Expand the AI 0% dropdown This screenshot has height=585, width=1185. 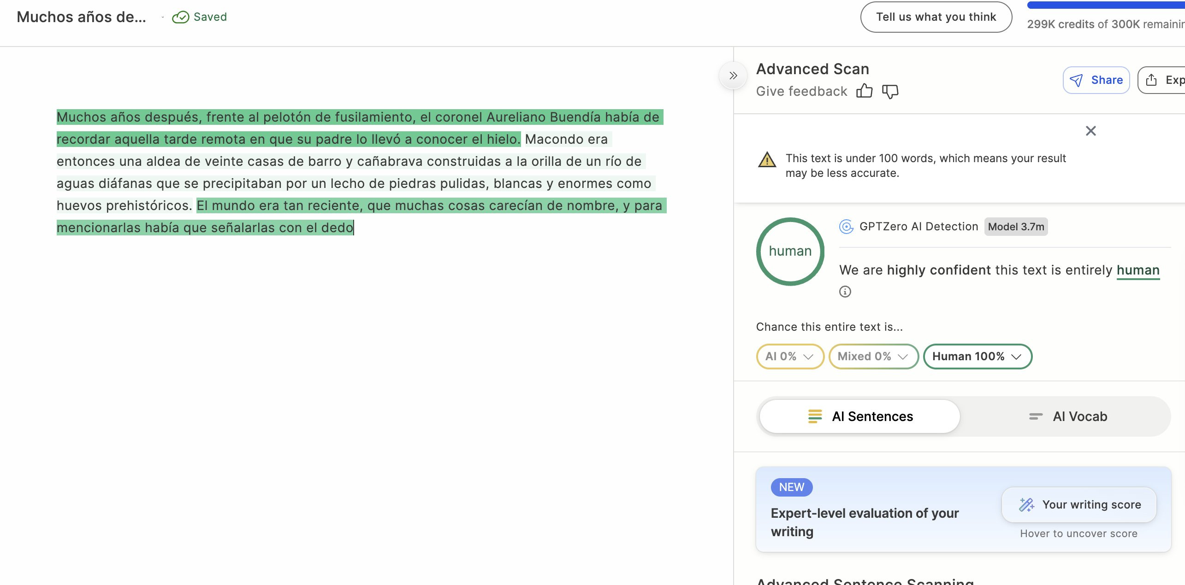pyautogui.click(x=789, y=357)
